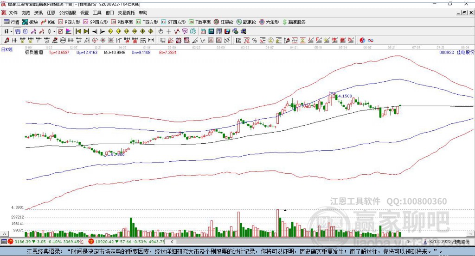Open 赢家服务 services
The image size is (475, 256).
tap(294, 22)
